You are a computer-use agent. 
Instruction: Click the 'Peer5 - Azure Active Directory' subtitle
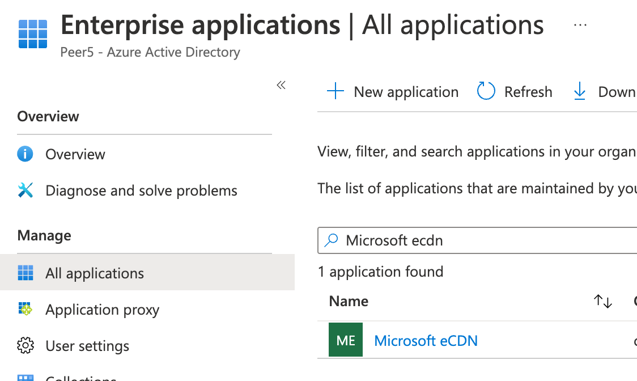[x=150, y=52]
